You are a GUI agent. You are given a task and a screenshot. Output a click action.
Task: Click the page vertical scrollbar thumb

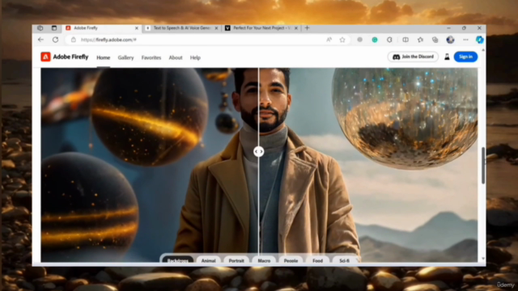point(483,165)
